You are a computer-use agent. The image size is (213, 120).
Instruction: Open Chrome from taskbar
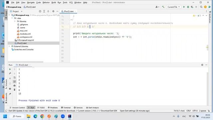coord(42,116)
